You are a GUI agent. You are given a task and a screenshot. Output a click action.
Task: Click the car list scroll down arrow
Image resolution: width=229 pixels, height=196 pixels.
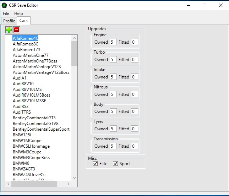(74, 178)
